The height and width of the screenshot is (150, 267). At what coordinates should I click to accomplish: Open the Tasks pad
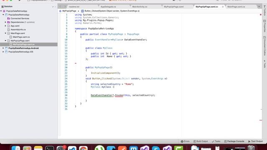point(216,141)
